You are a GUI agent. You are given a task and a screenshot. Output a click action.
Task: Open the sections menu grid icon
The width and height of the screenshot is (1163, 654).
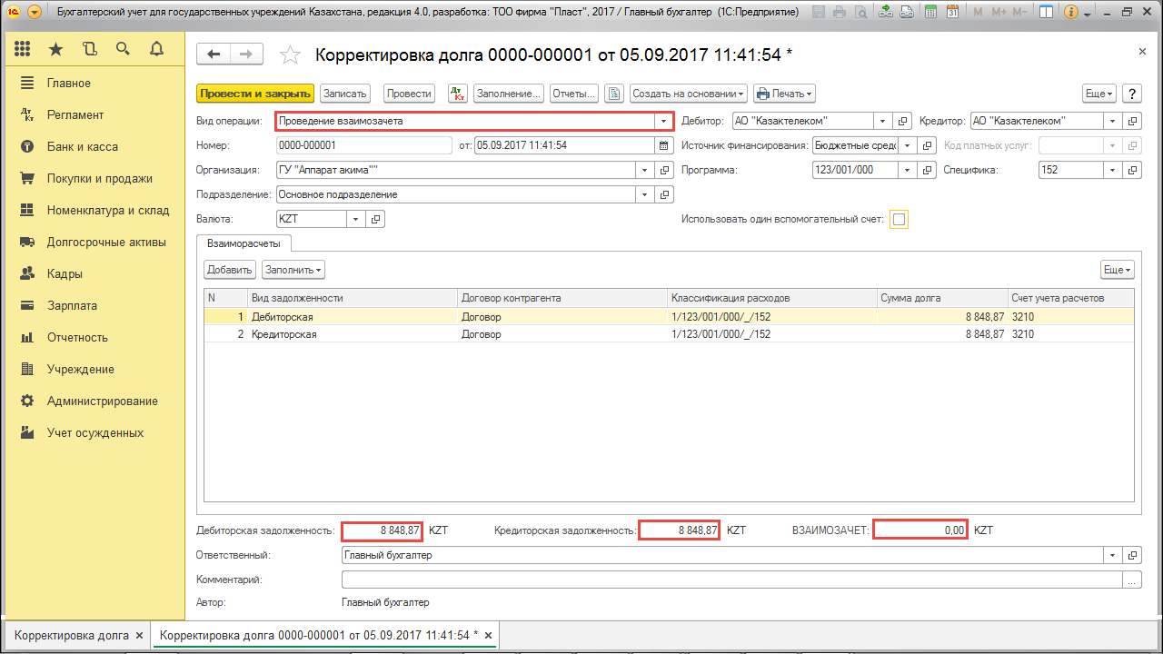(x=23, y=49)
